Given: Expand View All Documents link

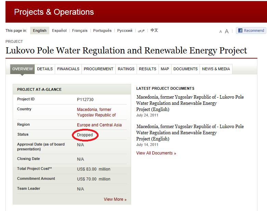Looking at the screenshot, I should tap(156, 153).
